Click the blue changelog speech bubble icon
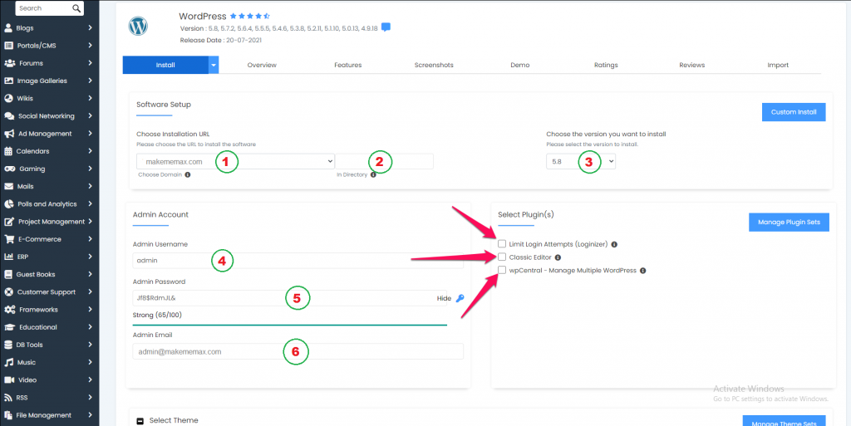The width and height of the screenshot is (851, 426). (x=386, y=27)
